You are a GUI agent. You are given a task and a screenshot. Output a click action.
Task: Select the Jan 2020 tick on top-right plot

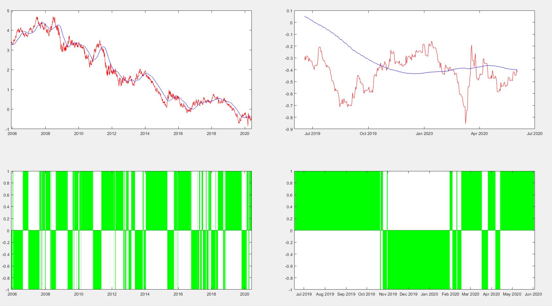424,133
